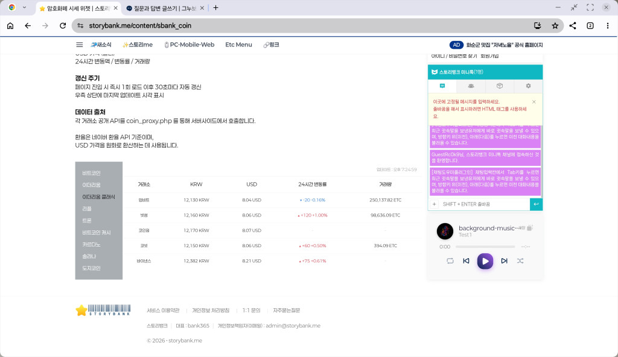Close the 암호화폐 시세 위젯 tab

click(x=115, y=8)
